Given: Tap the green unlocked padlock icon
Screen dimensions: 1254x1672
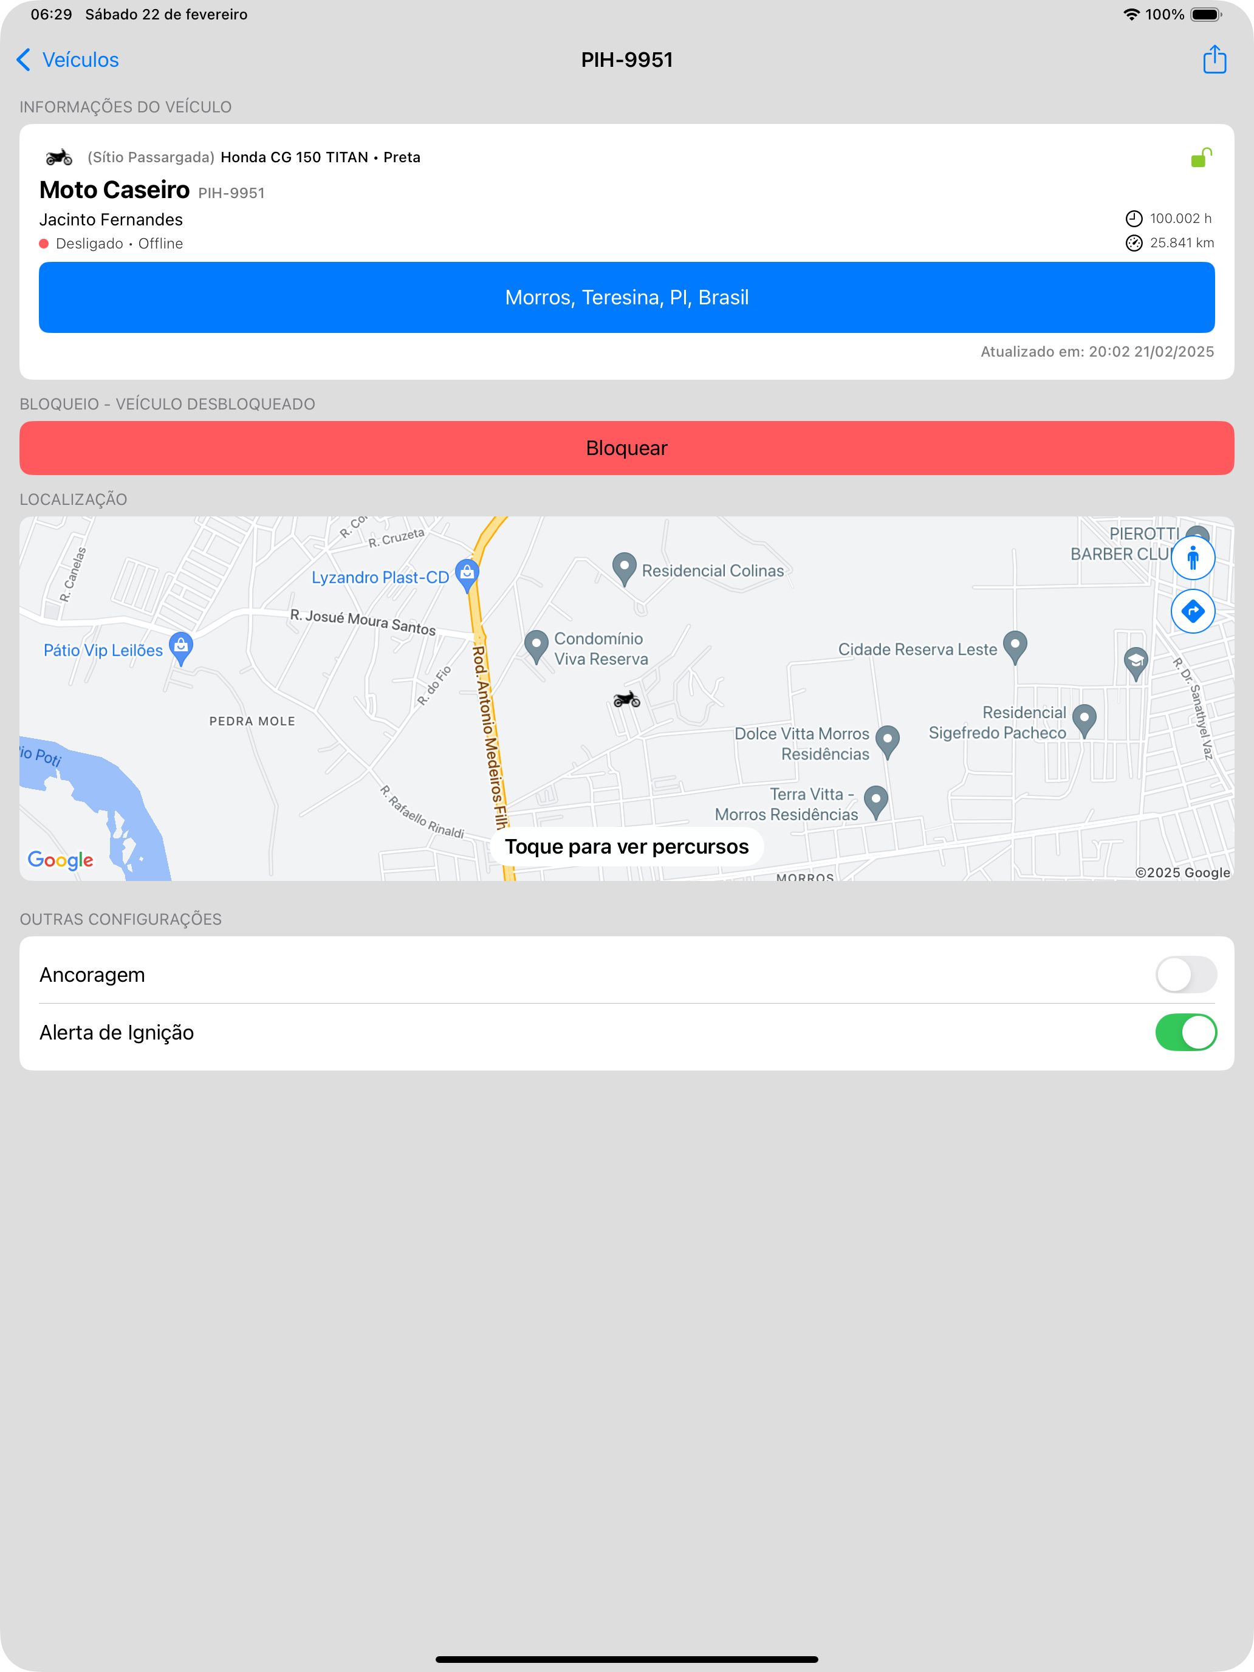Looking at the screenshot, I should pyautogui.click(x=1201, y=157).
